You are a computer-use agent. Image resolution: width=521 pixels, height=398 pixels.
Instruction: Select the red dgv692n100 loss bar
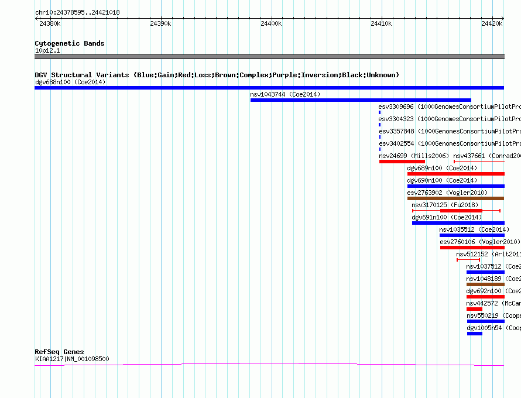tap(485, 297)
